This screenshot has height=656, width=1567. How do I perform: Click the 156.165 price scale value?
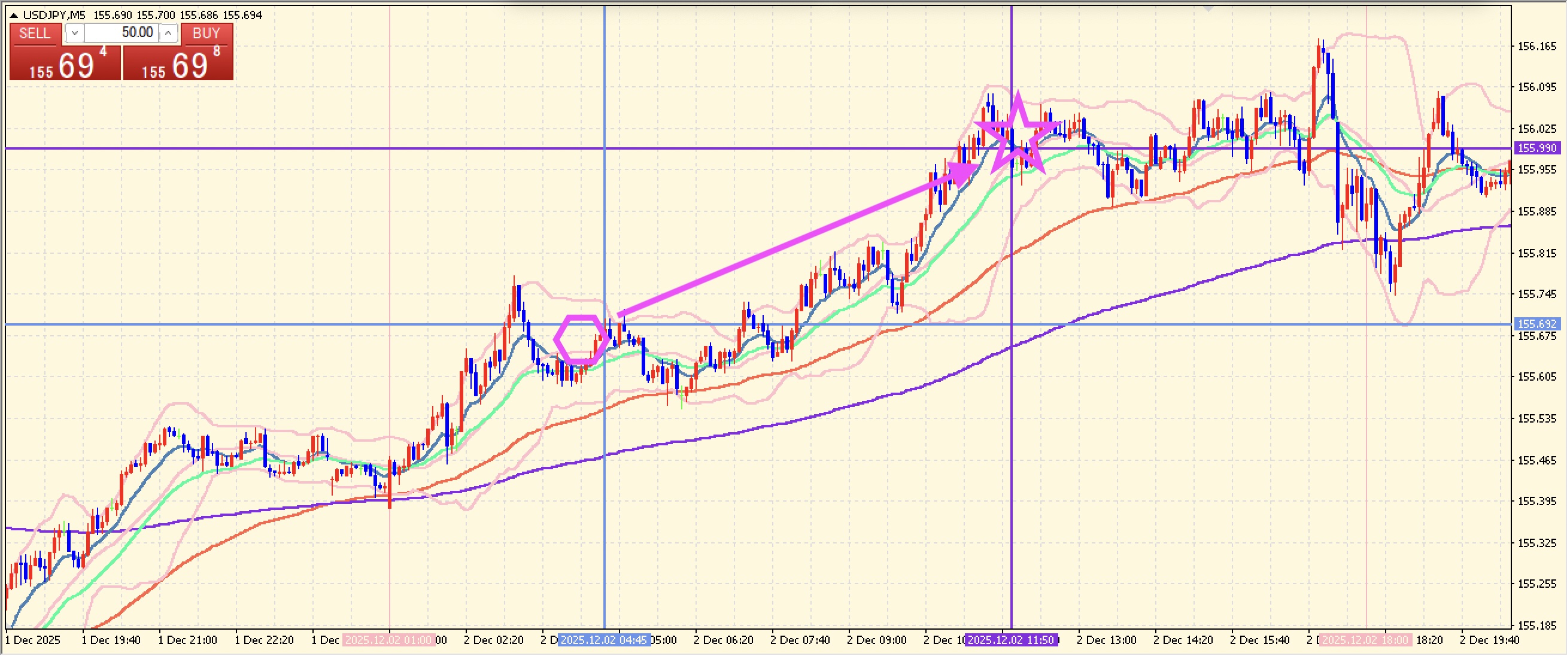point(1536,46)
